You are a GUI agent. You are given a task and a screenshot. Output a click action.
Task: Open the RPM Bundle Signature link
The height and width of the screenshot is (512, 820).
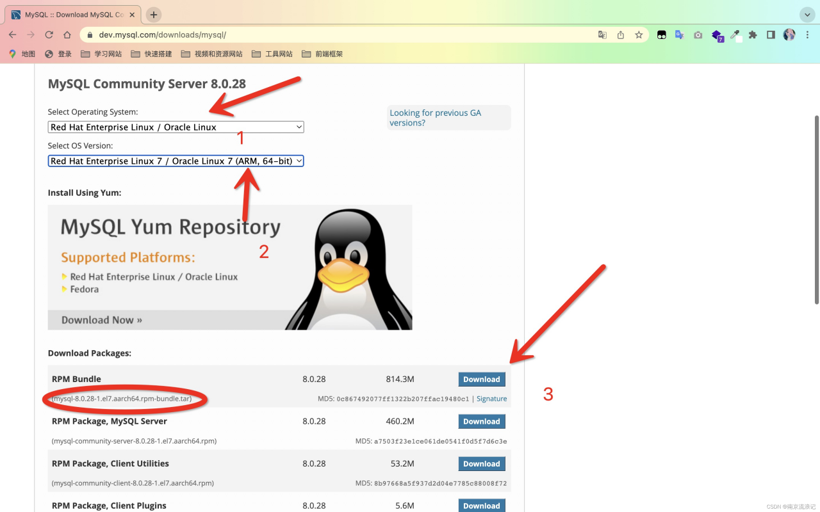[x=491, y=399]
